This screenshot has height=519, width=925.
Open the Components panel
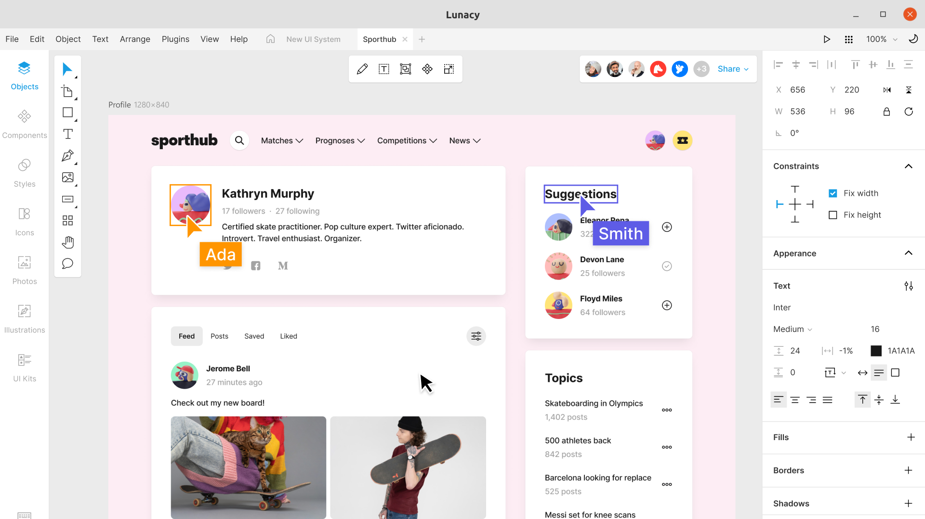coord(25,124)
